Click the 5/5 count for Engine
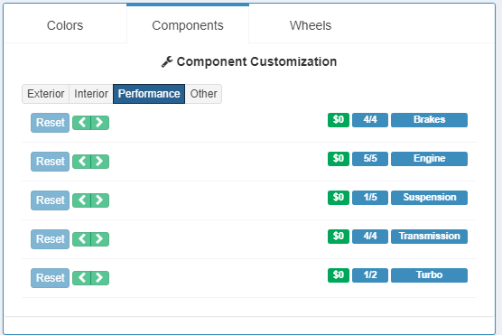The height and width of the screenshot is (335, 502). [x=370, y=159]
